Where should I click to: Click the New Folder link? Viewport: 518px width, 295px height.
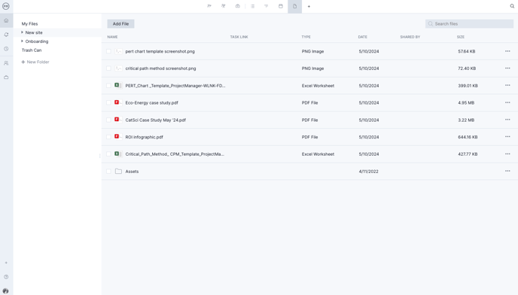tap(35, 62)
